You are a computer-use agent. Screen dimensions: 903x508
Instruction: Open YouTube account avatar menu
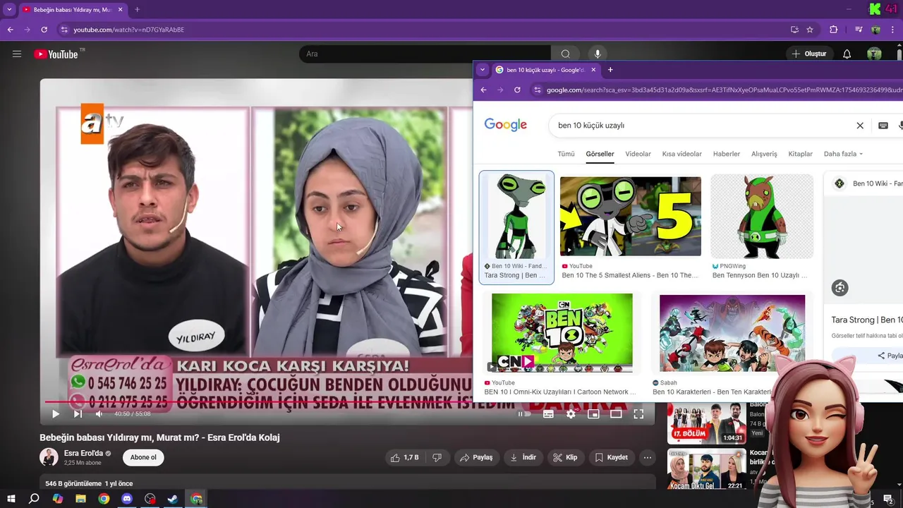[874, 54]
